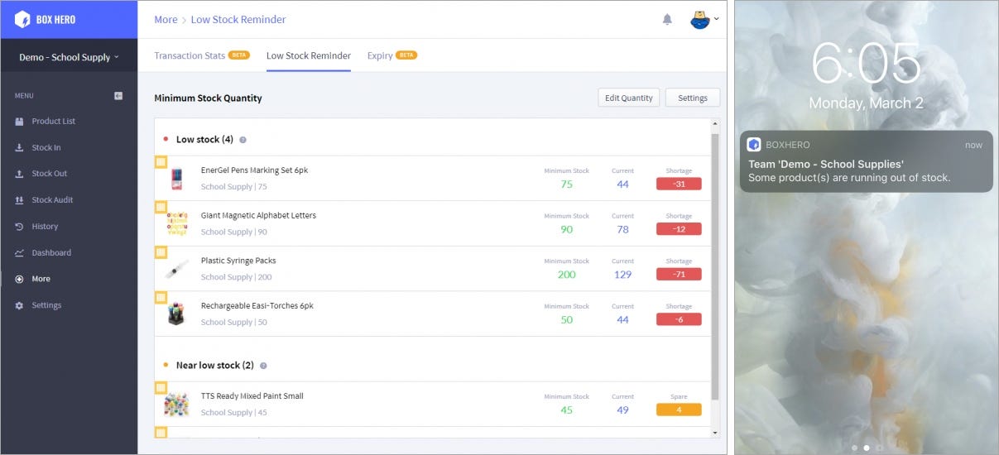999x455 pixels.
Task: Click the -31 shortage badge
Action: [x=679, y=184]
